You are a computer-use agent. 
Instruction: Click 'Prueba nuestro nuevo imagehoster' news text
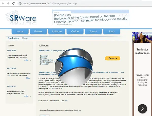(16, 92)
